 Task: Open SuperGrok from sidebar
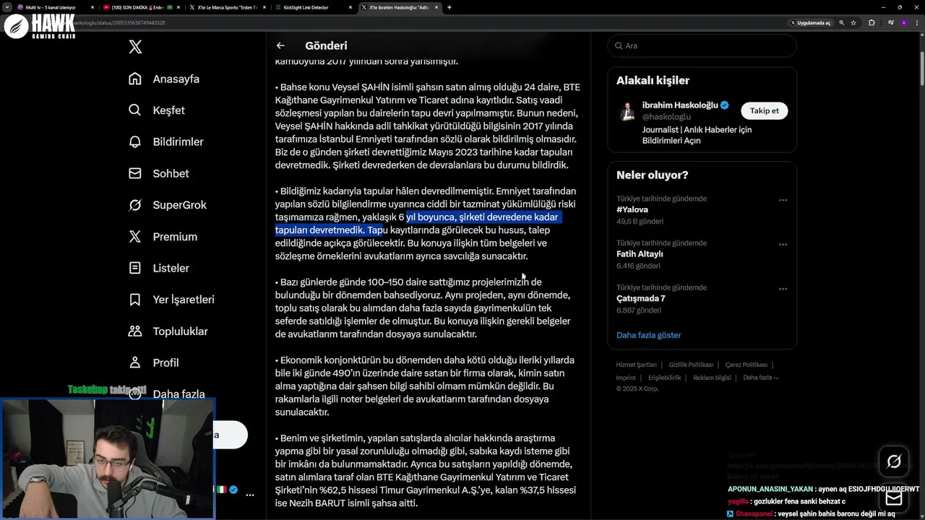(x=167, y=205)
